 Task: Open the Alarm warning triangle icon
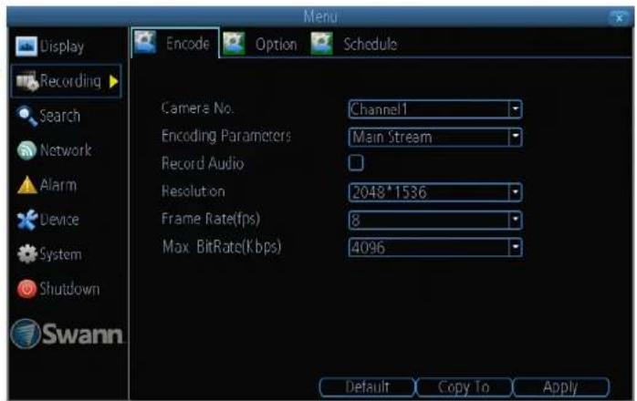[x=27, y=185]
